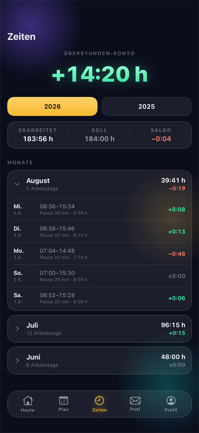The image size is (199, 433).
Task: Select the Mo. 3.8. entry row
Action: click(99, 254)
